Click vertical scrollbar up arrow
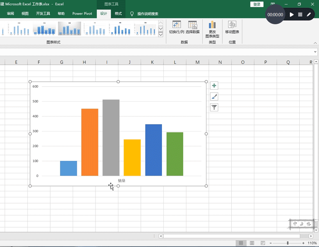Screen dimensions: 319x247 316,61
